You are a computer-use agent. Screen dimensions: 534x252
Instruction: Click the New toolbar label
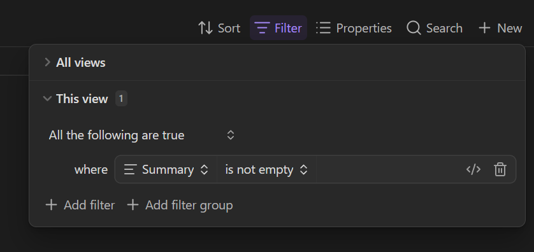point(510,28)
